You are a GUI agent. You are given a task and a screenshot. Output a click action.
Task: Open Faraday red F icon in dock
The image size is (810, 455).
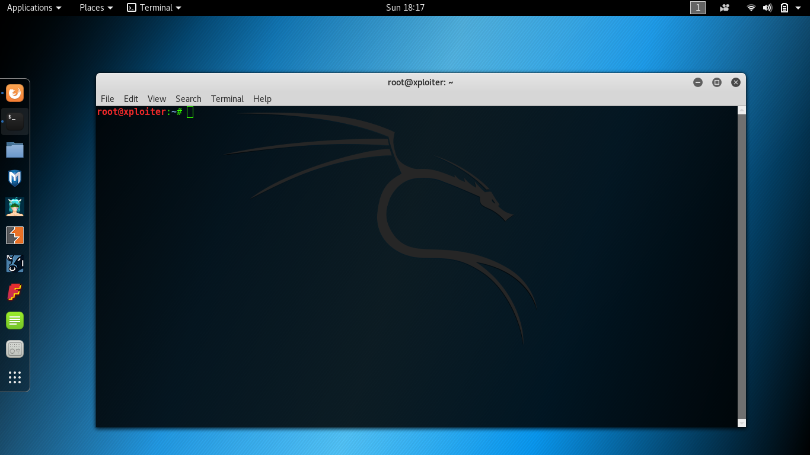tap(15, 292)
